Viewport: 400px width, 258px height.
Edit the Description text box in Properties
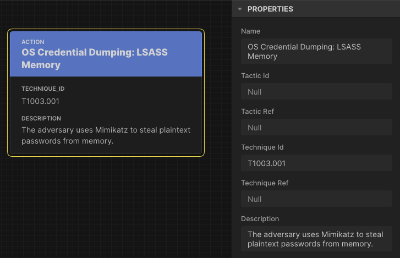tap(316, 239)
